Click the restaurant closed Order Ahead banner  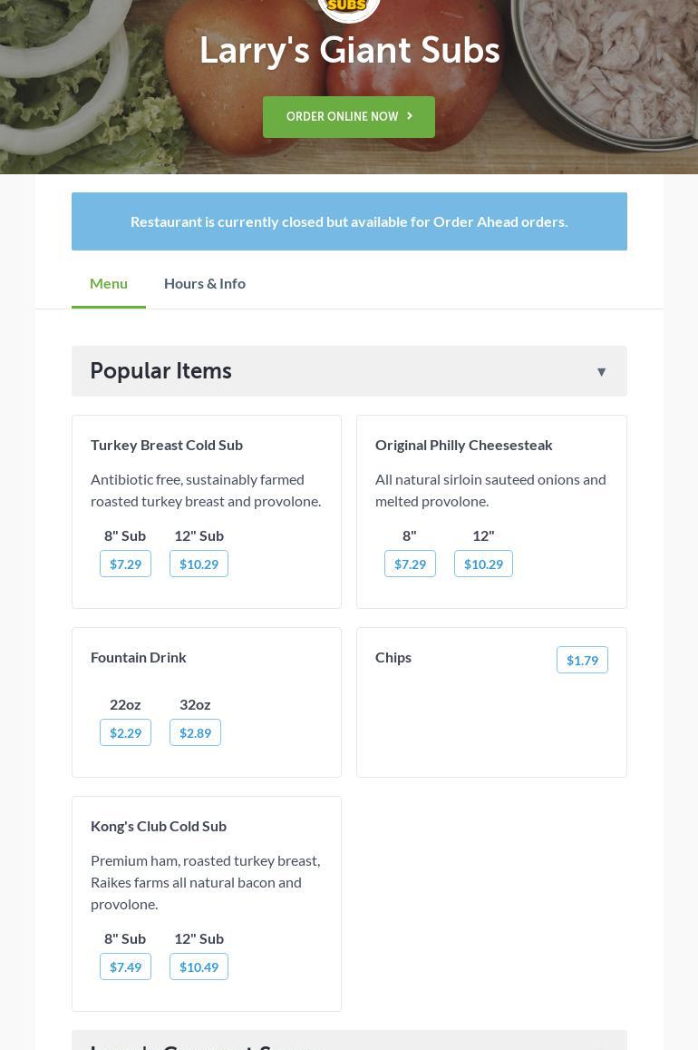[x=349, y=221]
